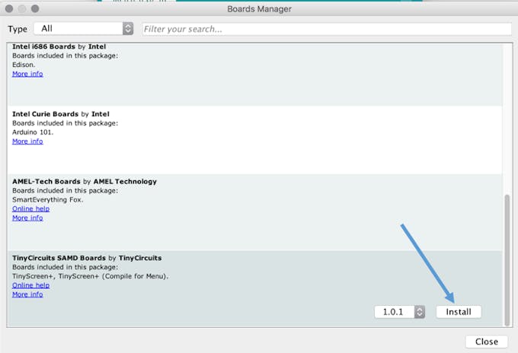The width and height of the screenshot is (518, 353).
Task: Select the Intel i686 Boards by Intel title
Action: pos(59,46)
